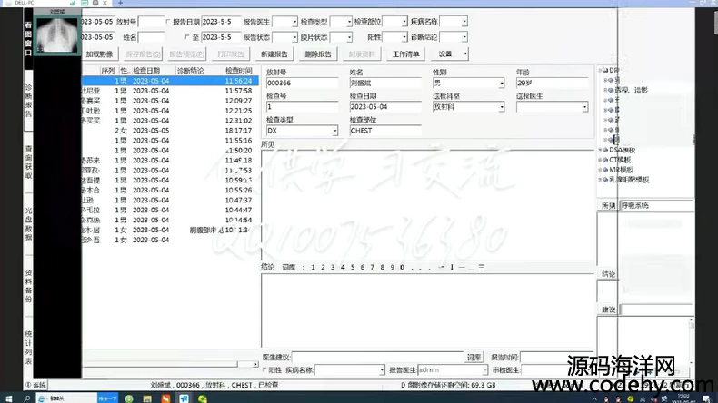Expand the MR模板 tree node
Viewport: 718px width, 403px height.
click(x=600, y=170)
